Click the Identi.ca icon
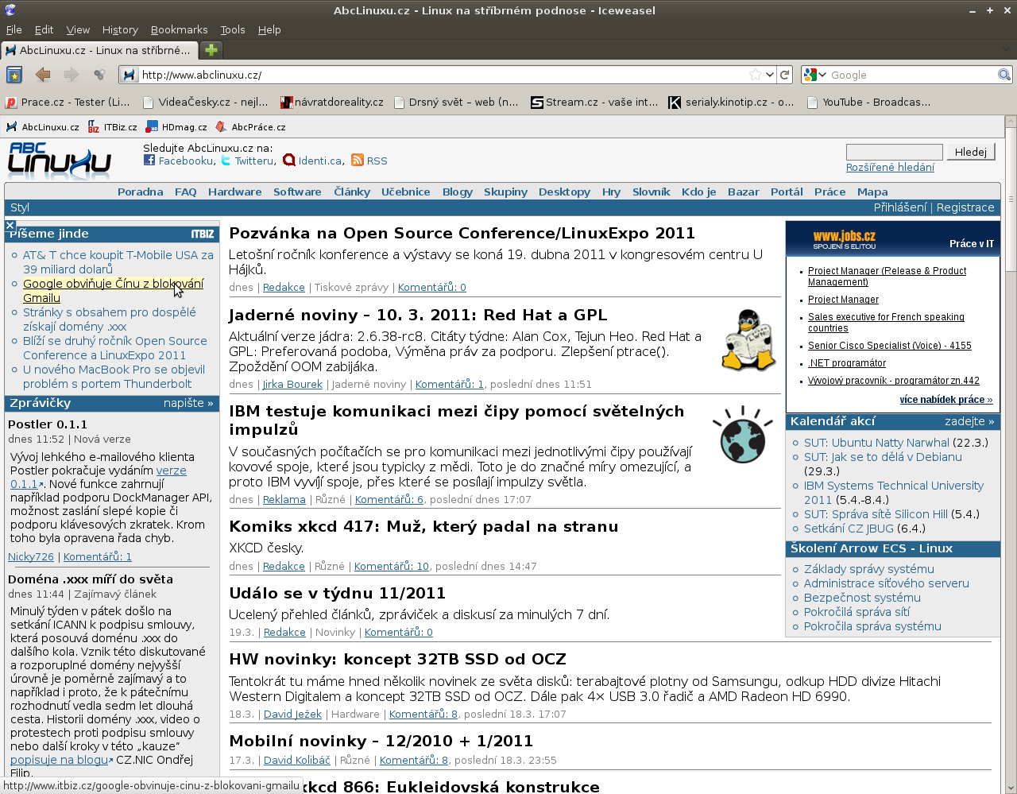1017x794 pixels. [289, 161]
